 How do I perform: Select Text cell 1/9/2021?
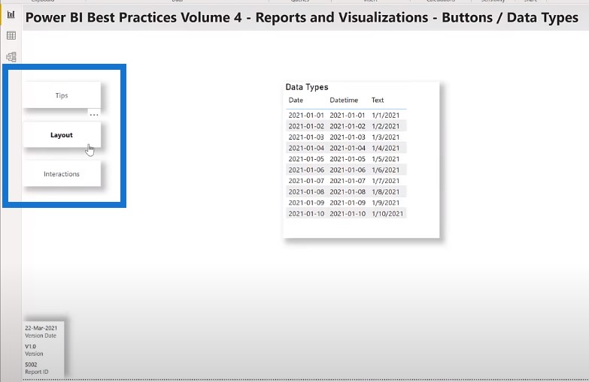tap(385, 203)
